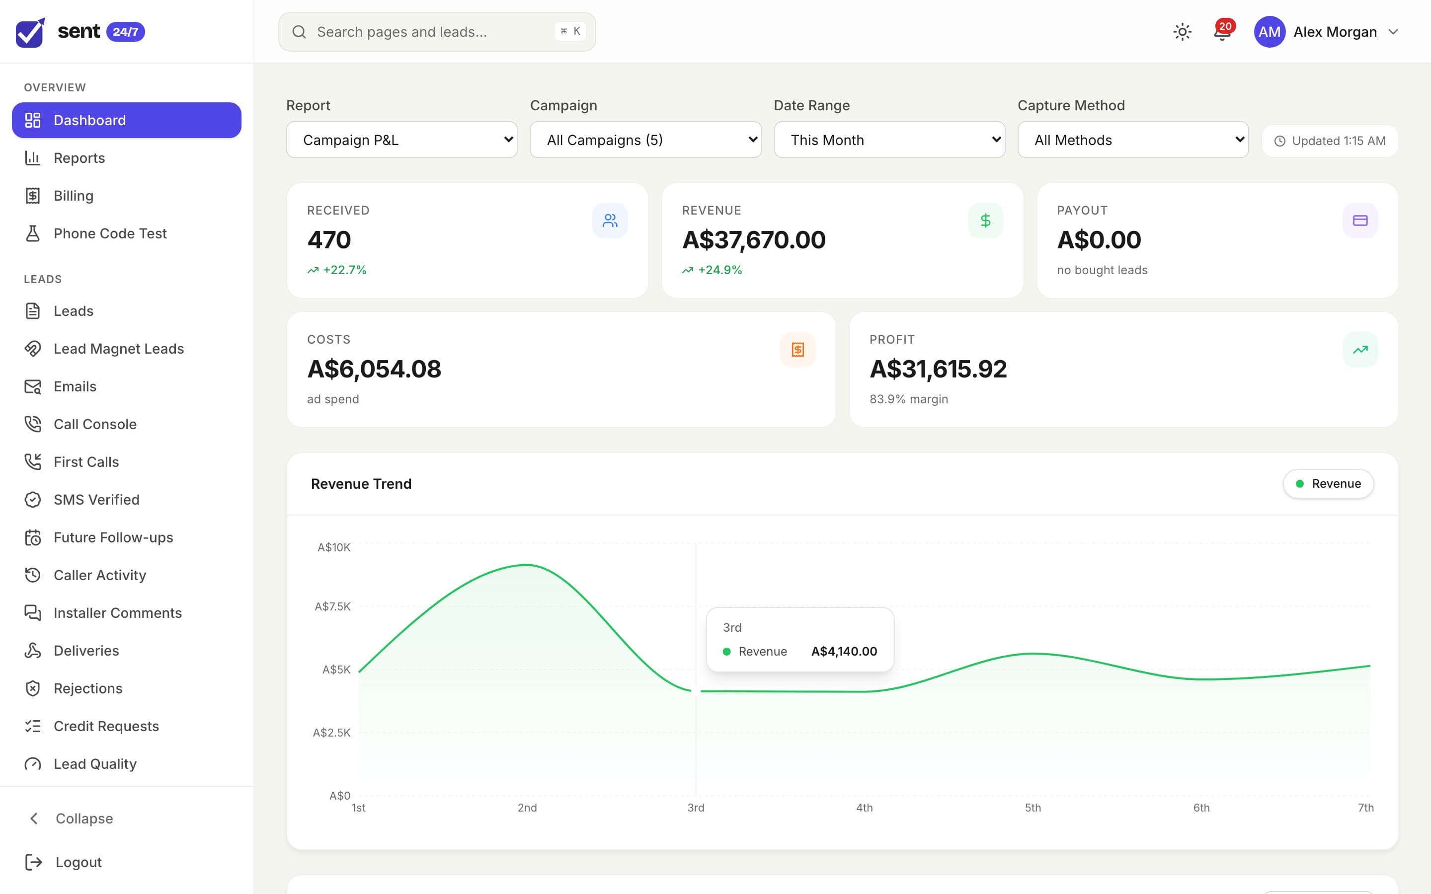Open Phone Code Test page
This screenshot has height=894, width=1431.
tap(127, 233)
